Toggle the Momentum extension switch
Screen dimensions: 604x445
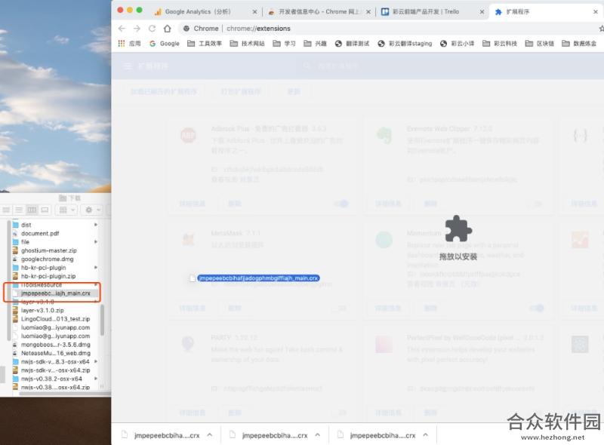[537, 308]
